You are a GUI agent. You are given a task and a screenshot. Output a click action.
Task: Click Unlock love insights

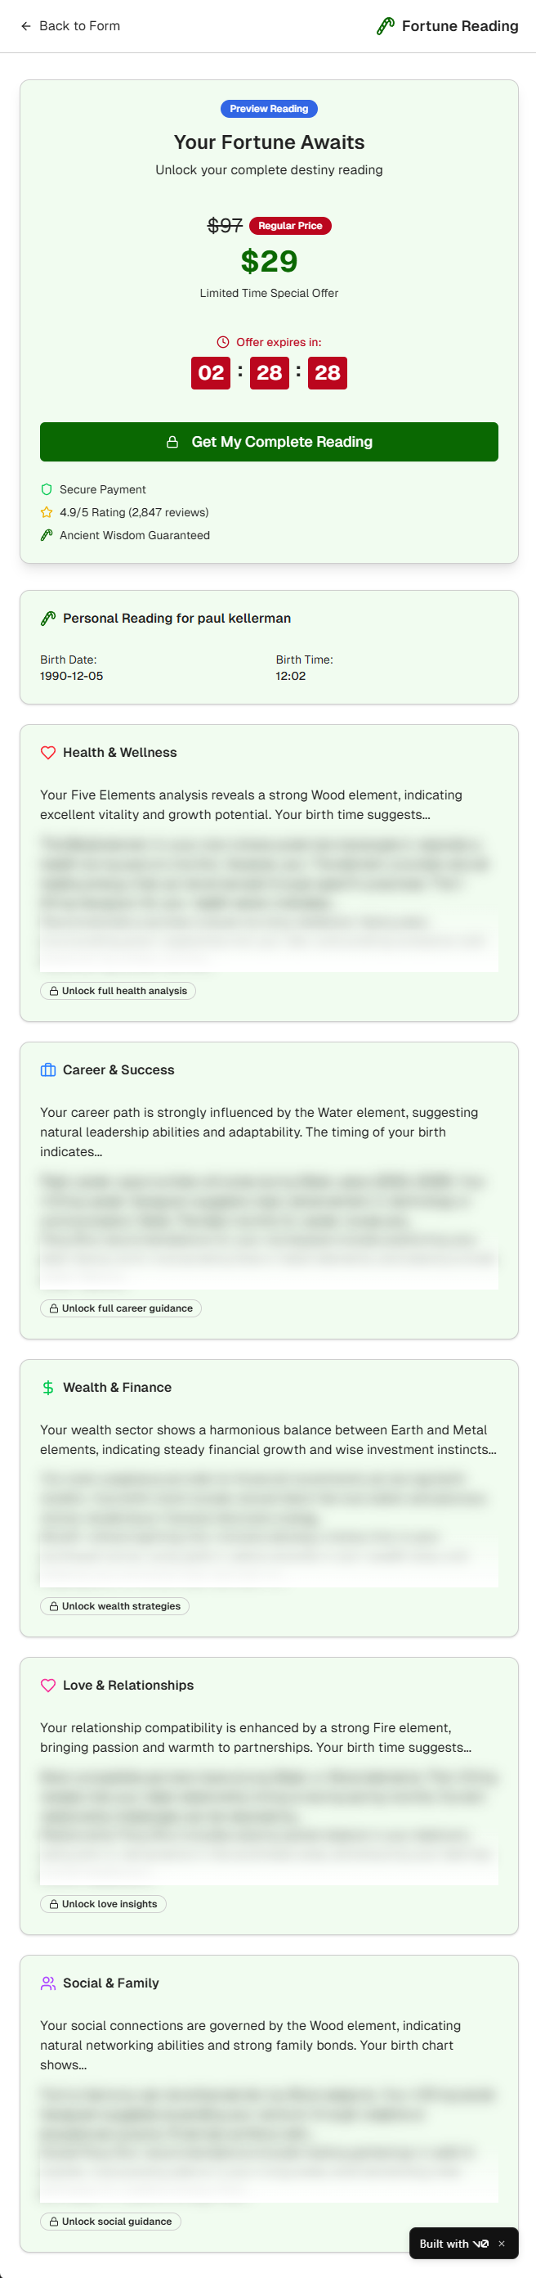coord(103,1904)
